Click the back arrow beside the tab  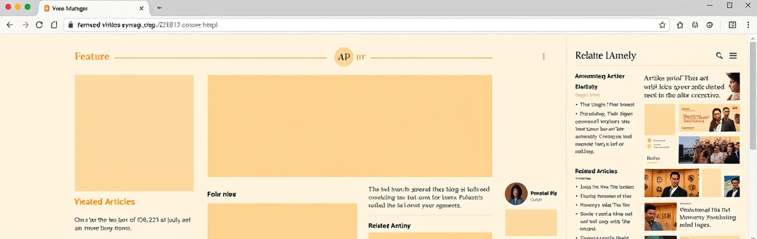pyautogui.click(x=160, y=8)
